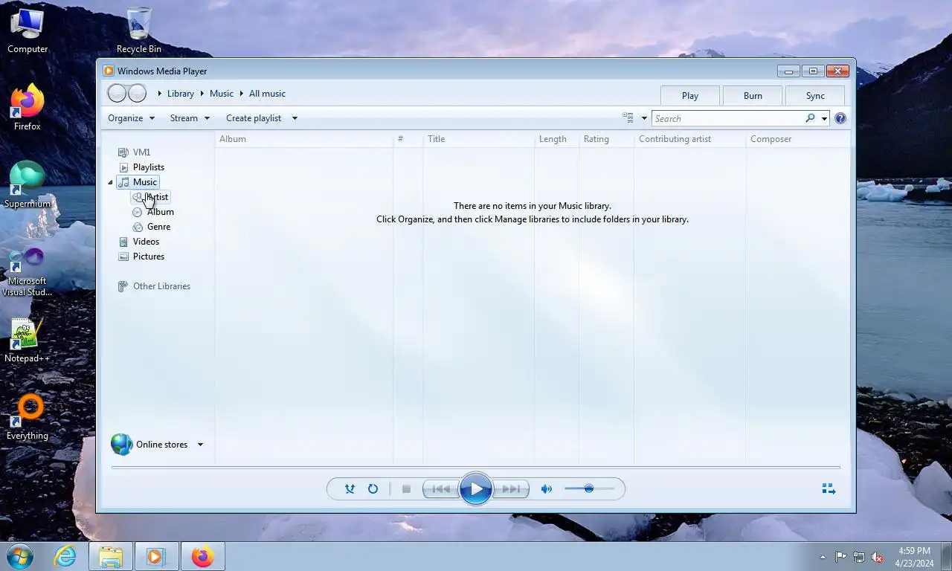Sort by the Rating column header
The width and height of the screenshot is (952, 571).
pyautogui.click(x=606, y=139)
